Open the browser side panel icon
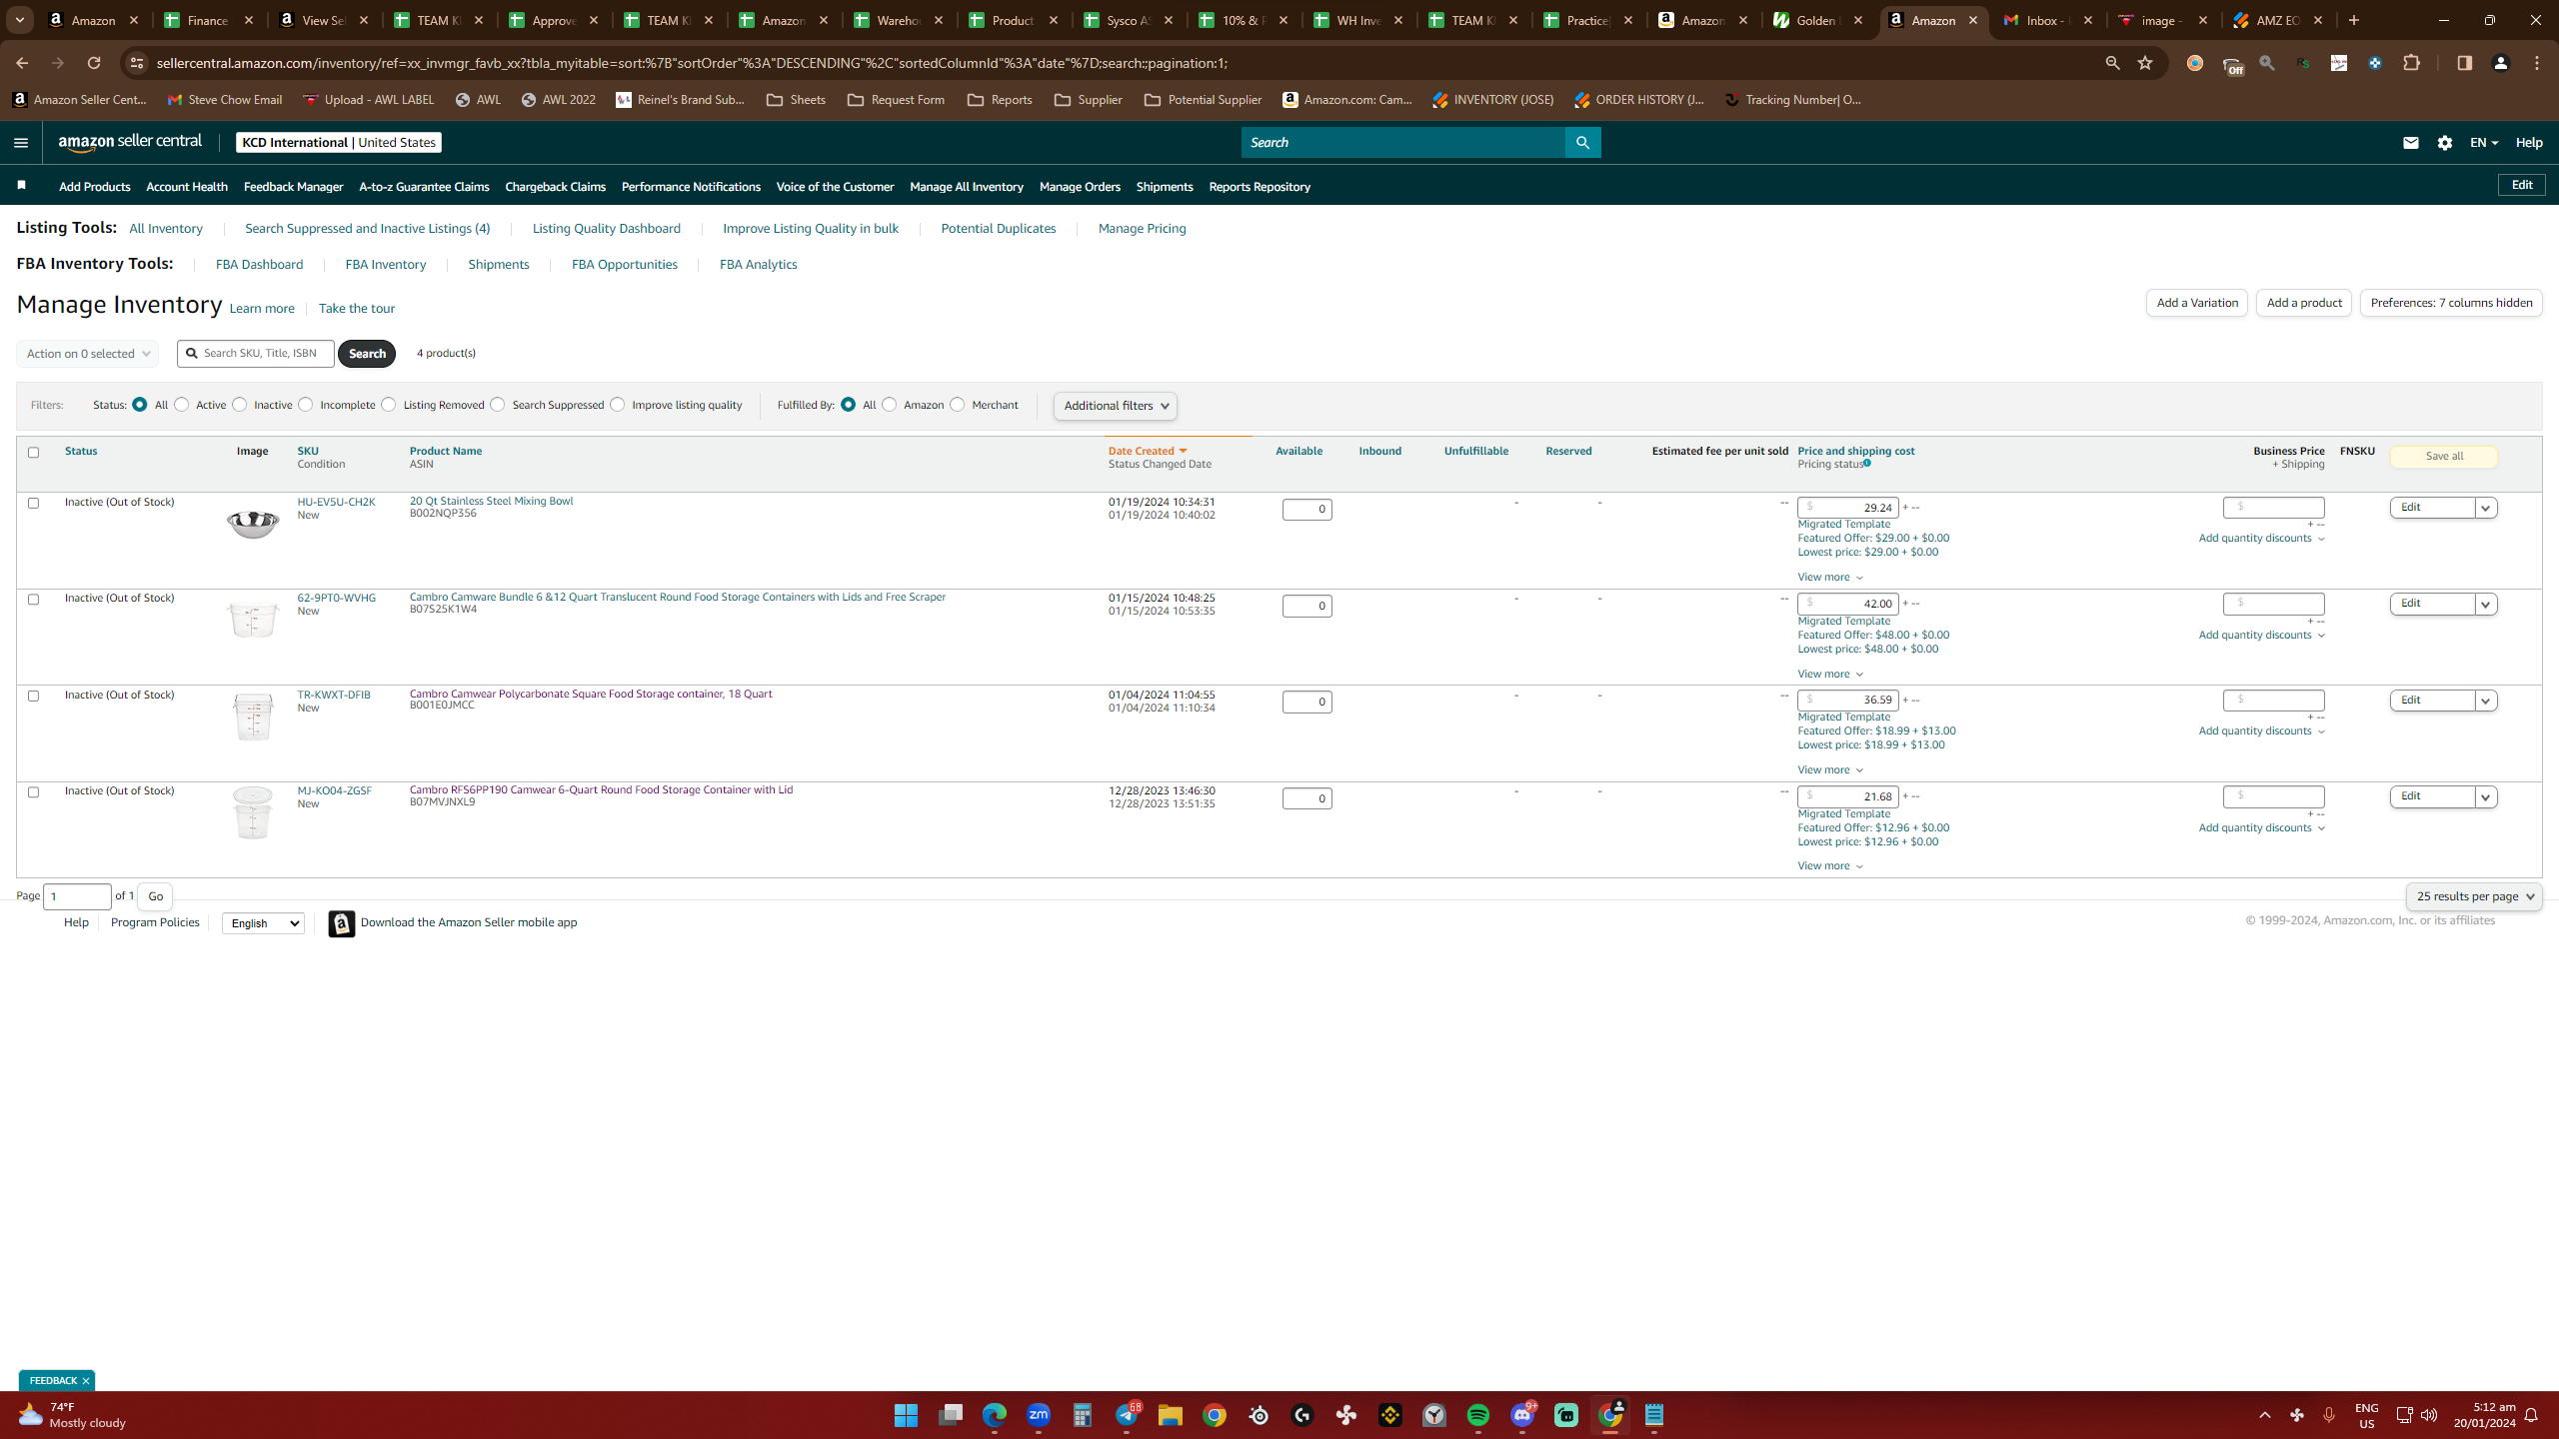This screenshot has height=1439, width=2559. point(2464,63)
